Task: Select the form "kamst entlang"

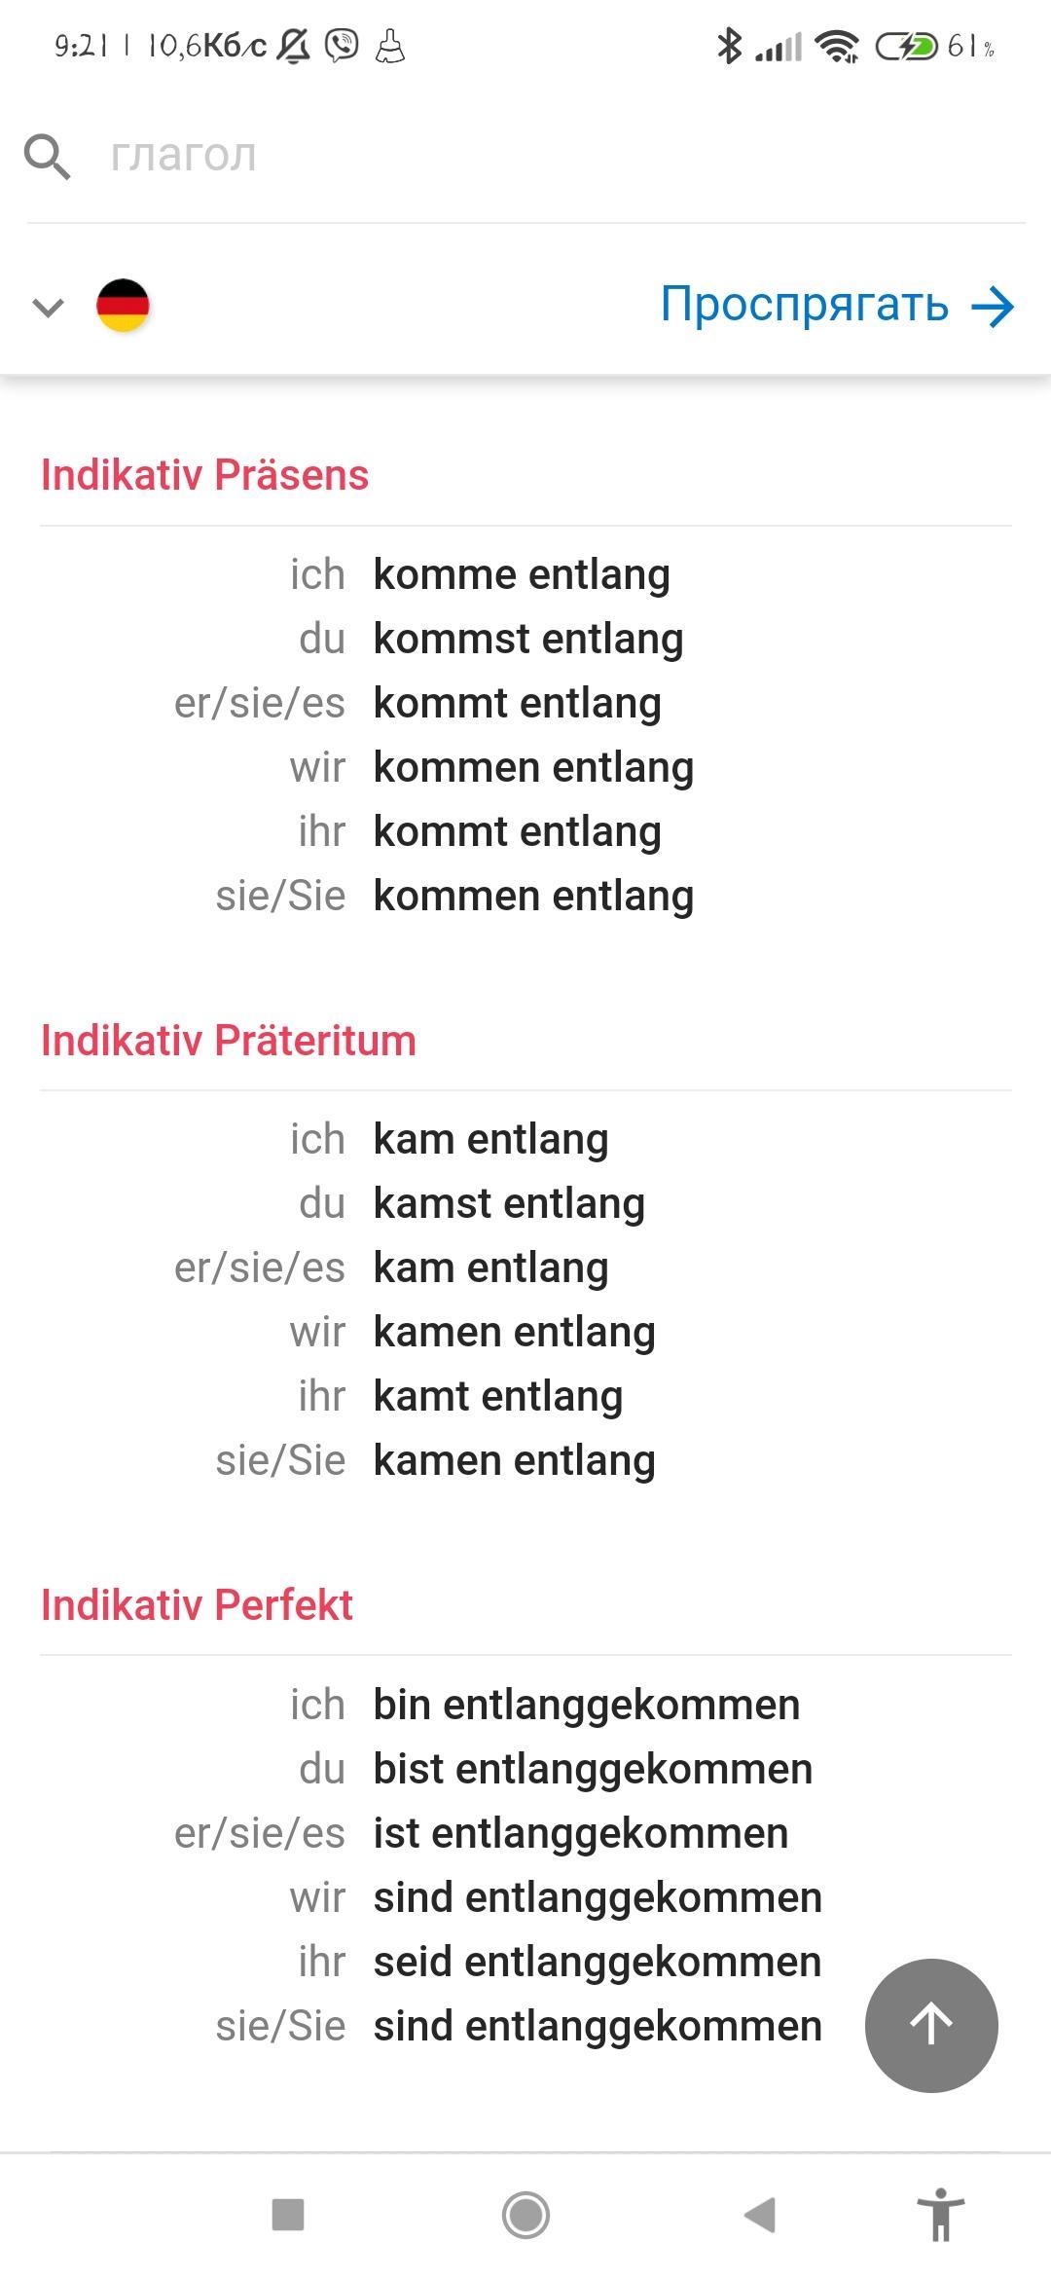Action: coord(509,1203)
